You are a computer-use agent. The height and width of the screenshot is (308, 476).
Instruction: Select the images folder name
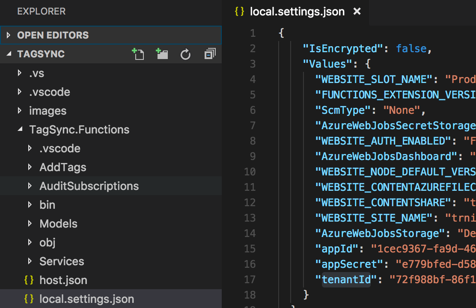pyautogui.click(x=48, y=111)
